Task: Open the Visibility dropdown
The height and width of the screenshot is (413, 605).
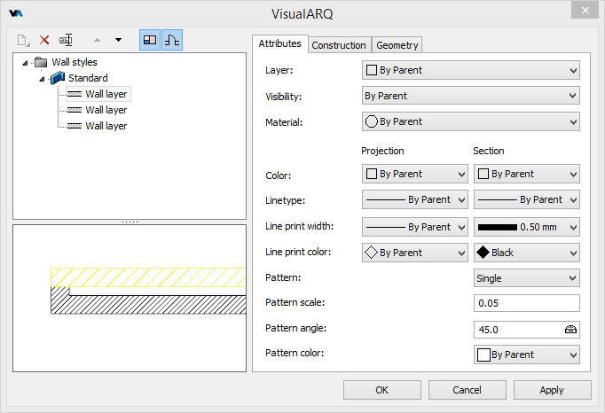Action: tap(471, 96)
